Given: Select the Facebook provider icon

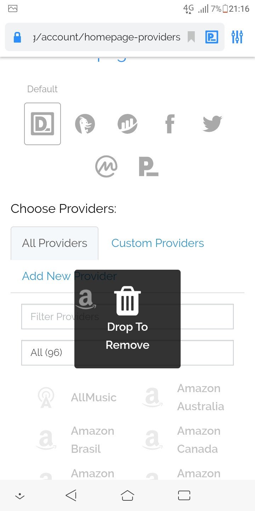Looking at the screenshot, I should [170, 124].
